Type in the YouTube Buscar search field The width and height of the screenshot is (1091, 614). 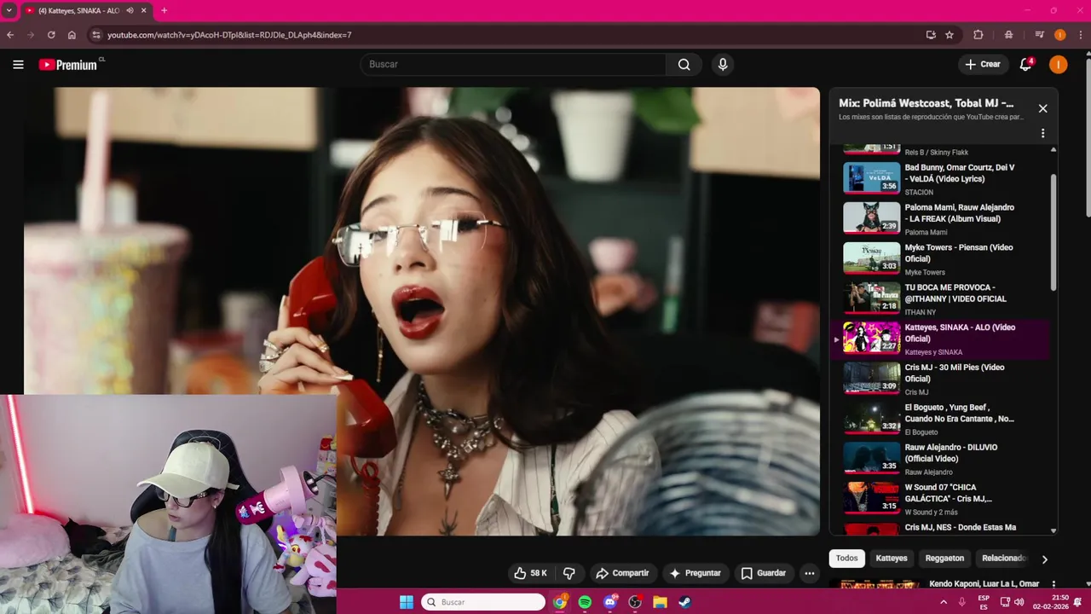(x=513, y=64)
